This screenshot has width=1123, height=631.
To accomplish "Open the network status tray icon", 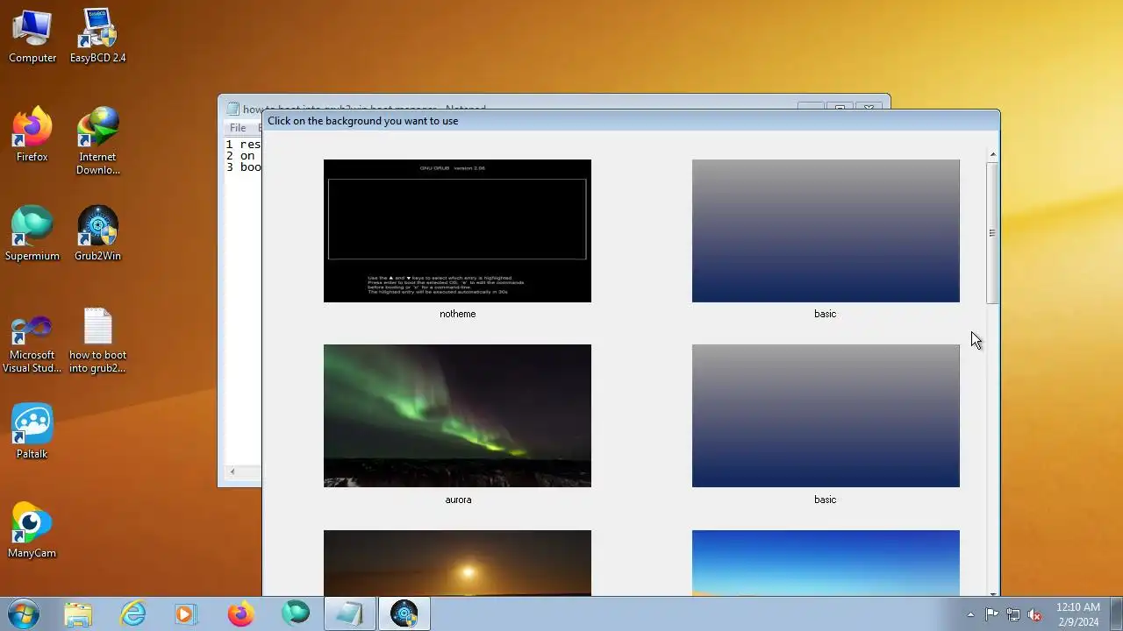I will click(1013, 614).
